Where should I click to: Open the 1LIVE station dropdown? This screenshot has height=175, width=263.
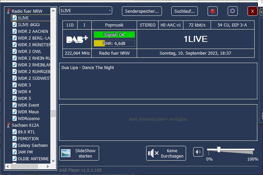(x=86, y=10)
